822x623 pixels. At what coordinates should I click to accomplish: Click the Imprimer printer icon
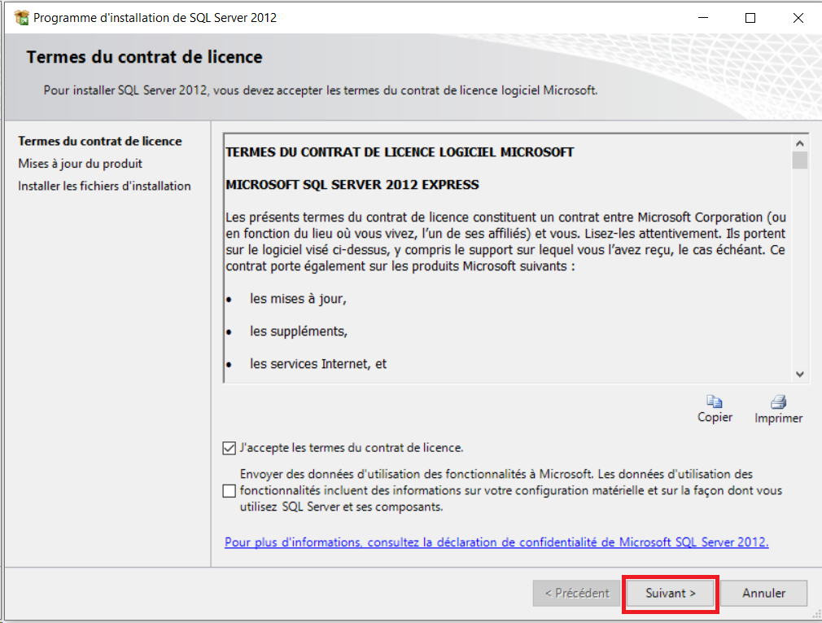778,401
